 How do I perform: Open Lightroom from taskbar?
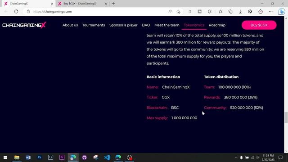coord(50,157)
